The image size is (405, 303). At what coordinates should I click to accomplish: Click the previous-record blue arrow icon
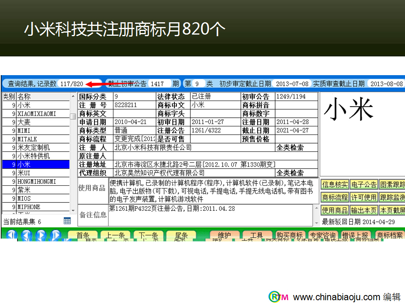(x=26, y=234)
